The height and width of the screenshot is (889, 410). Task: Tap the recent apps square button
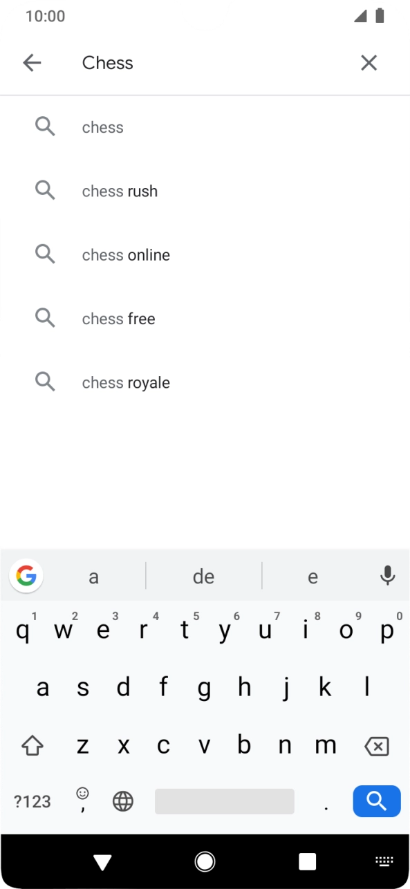click(x=307, y=861)
